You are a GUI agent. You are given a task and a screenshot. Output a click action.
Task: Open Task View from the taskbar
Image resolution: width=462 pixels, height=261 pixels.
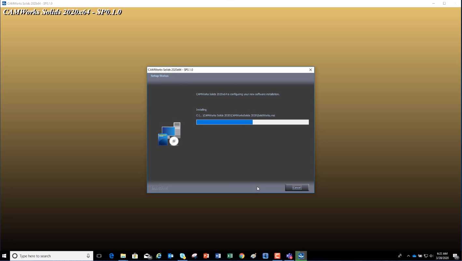[x=99, y=256]
